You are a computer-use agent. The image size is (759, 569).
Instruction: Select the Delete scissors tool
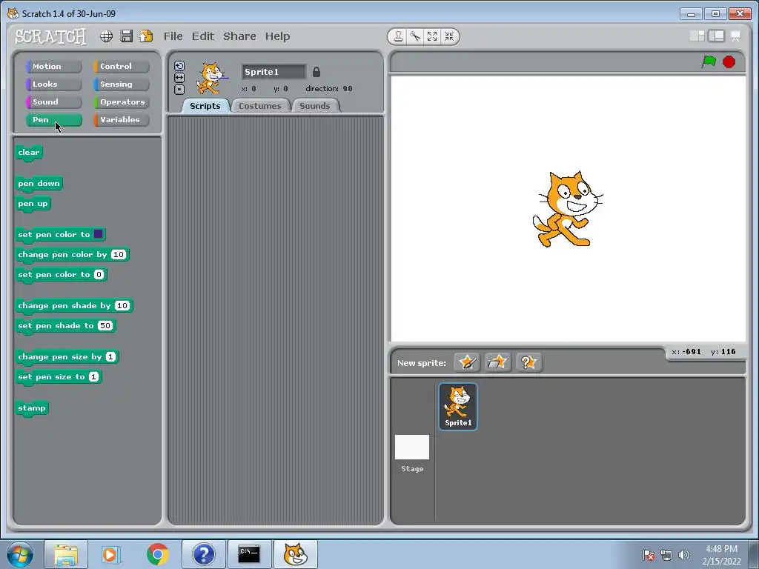click(x=415, y=36)
